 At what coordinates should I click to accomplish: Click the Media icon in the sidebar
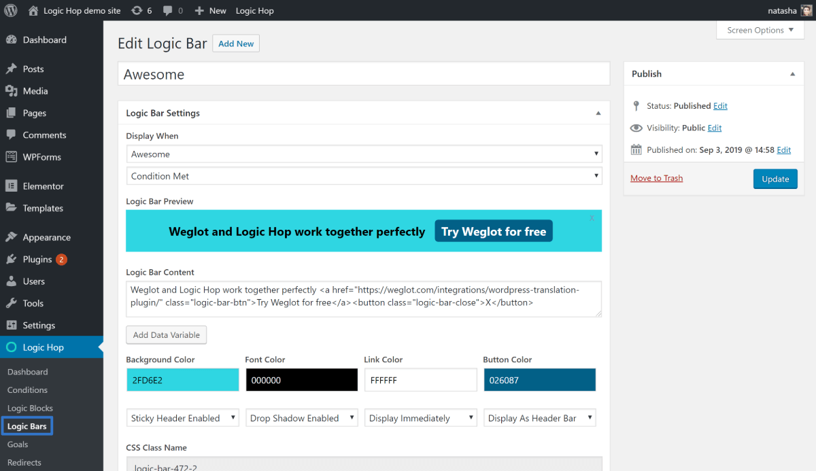pyautogui.click(x=12, y=90)
